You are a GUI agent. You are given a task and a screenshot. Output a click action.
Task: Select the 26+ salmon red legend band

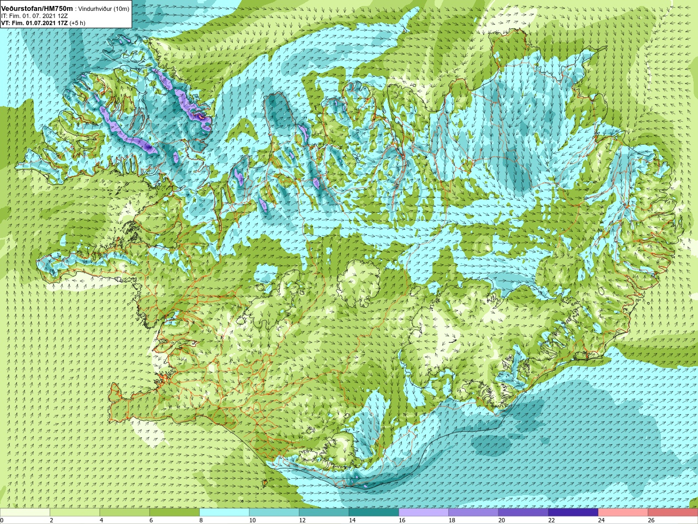click(x=673, y=513)
